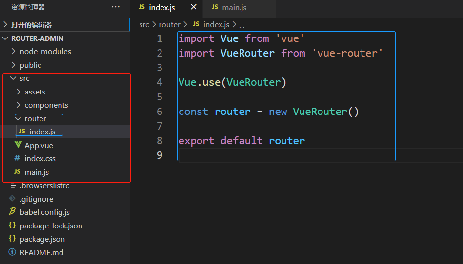The image size is (463, 264).
Task: Click the router segment in breadcrumb path
Action: (169, 24)
